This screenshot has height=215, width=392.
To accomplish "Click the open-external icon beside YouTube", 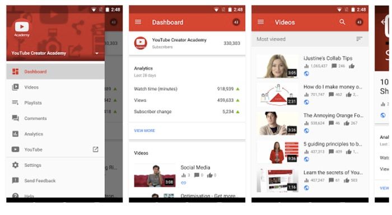I will click(x=96, y=149).
